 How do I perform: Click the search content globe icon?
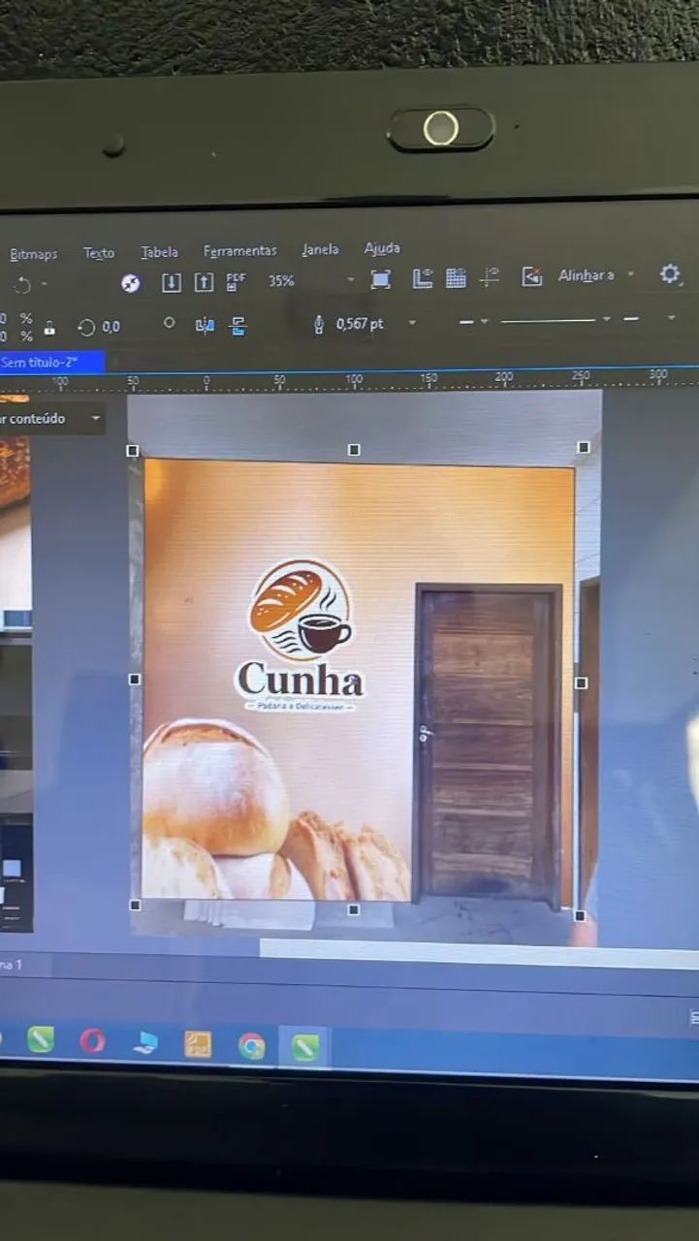(x=131, y=283)
